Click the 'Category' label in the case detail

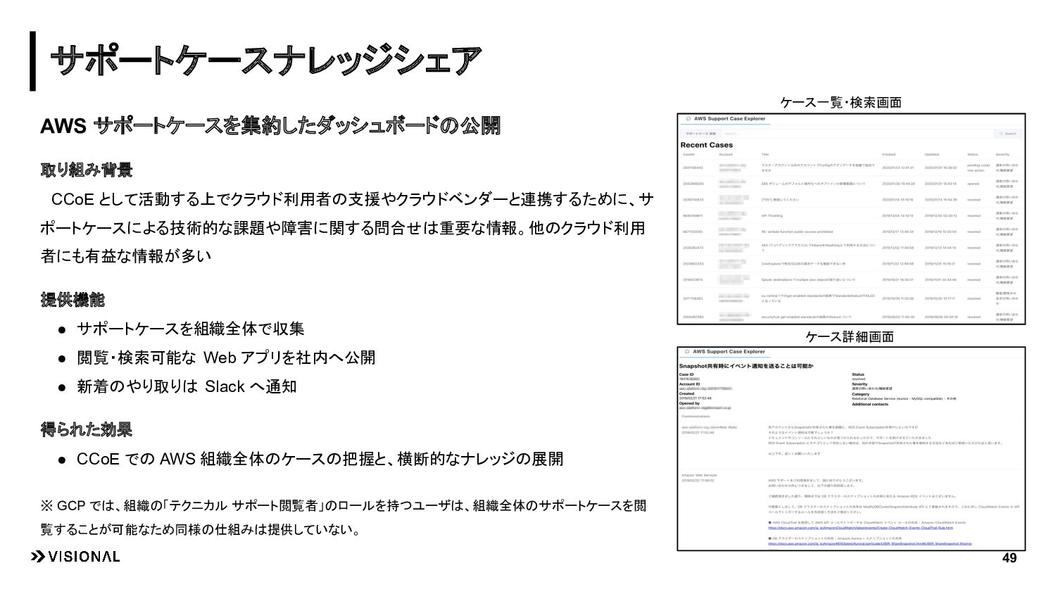coord(861,394)
